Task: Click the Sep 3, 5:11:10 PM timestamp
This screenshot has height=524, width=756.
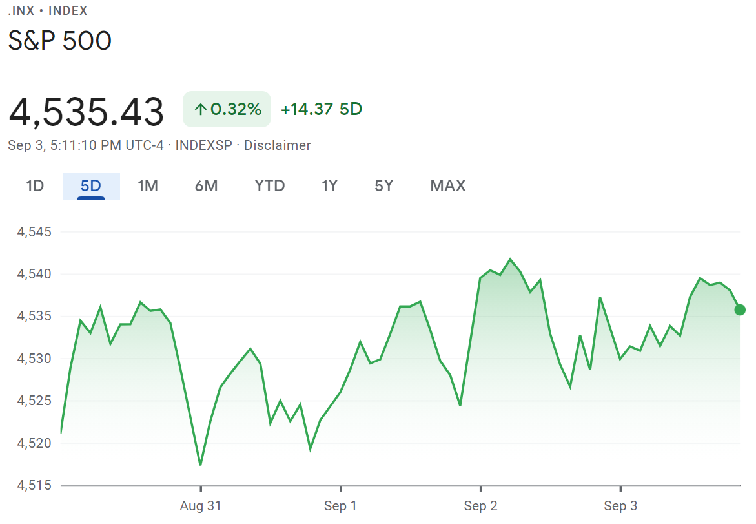Action: (86, 145)
